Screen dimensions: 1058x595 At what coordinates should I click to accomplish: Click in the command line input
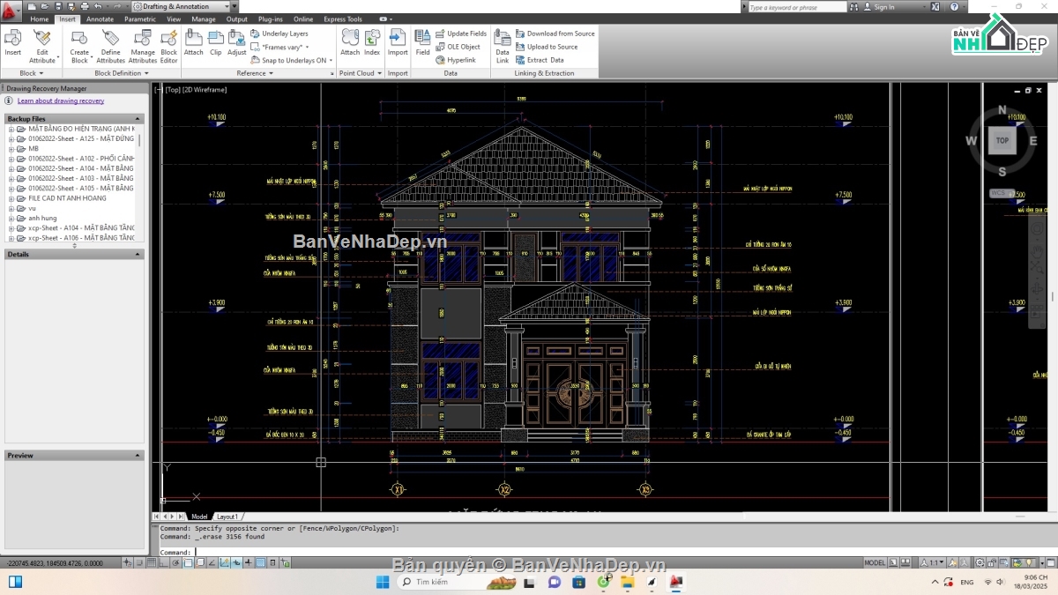(529, 552)
